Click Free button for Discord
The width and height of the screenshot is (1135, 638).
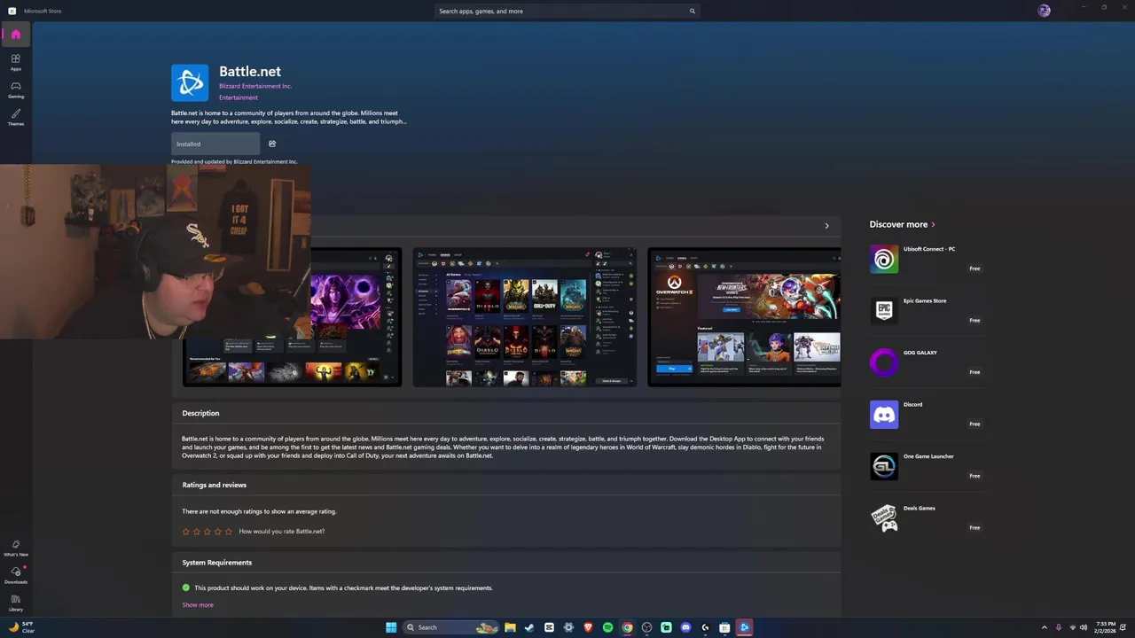point(975,424)
